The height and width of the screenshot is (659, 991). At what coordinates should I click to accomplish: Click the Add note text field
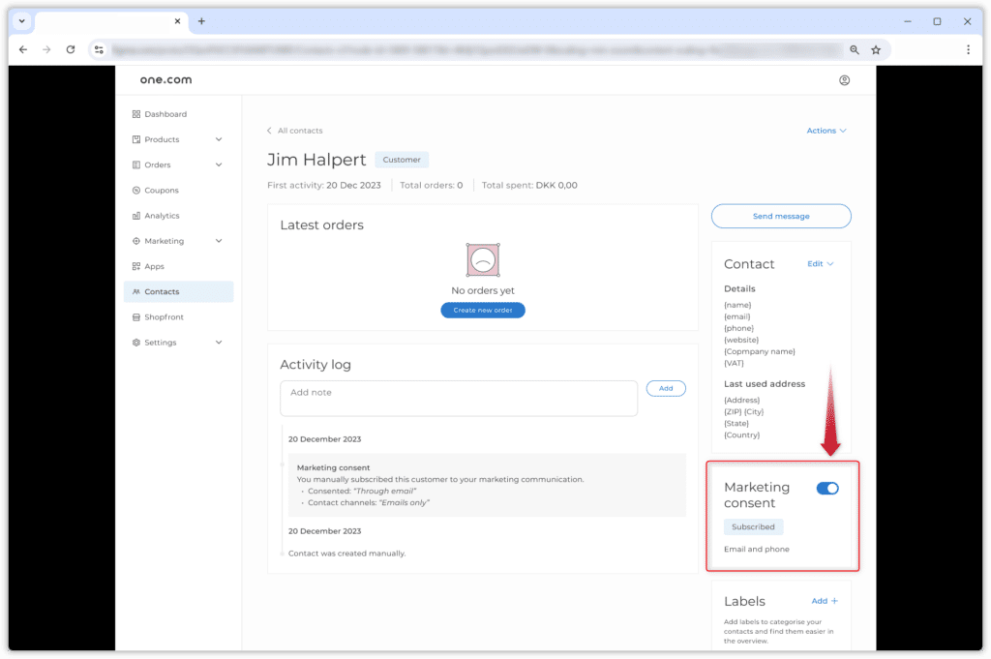pyautogui.click(x=458, y=398)
